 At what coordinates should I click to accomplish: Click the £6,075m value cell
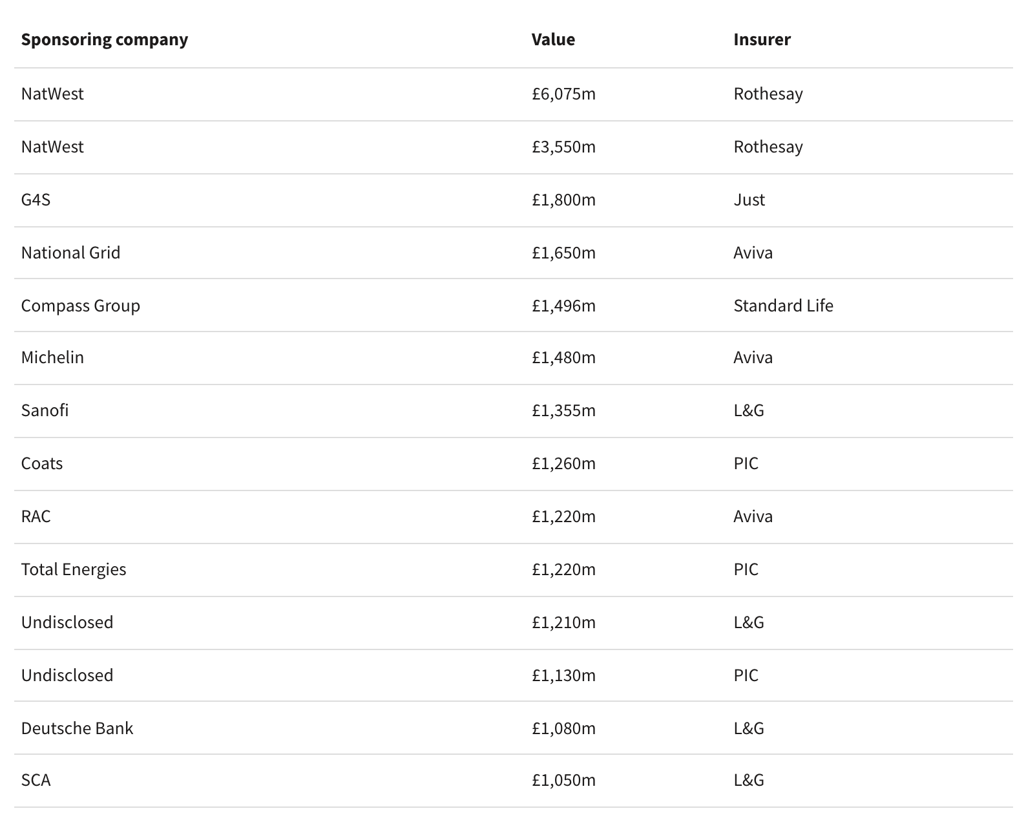coord(563,94)
